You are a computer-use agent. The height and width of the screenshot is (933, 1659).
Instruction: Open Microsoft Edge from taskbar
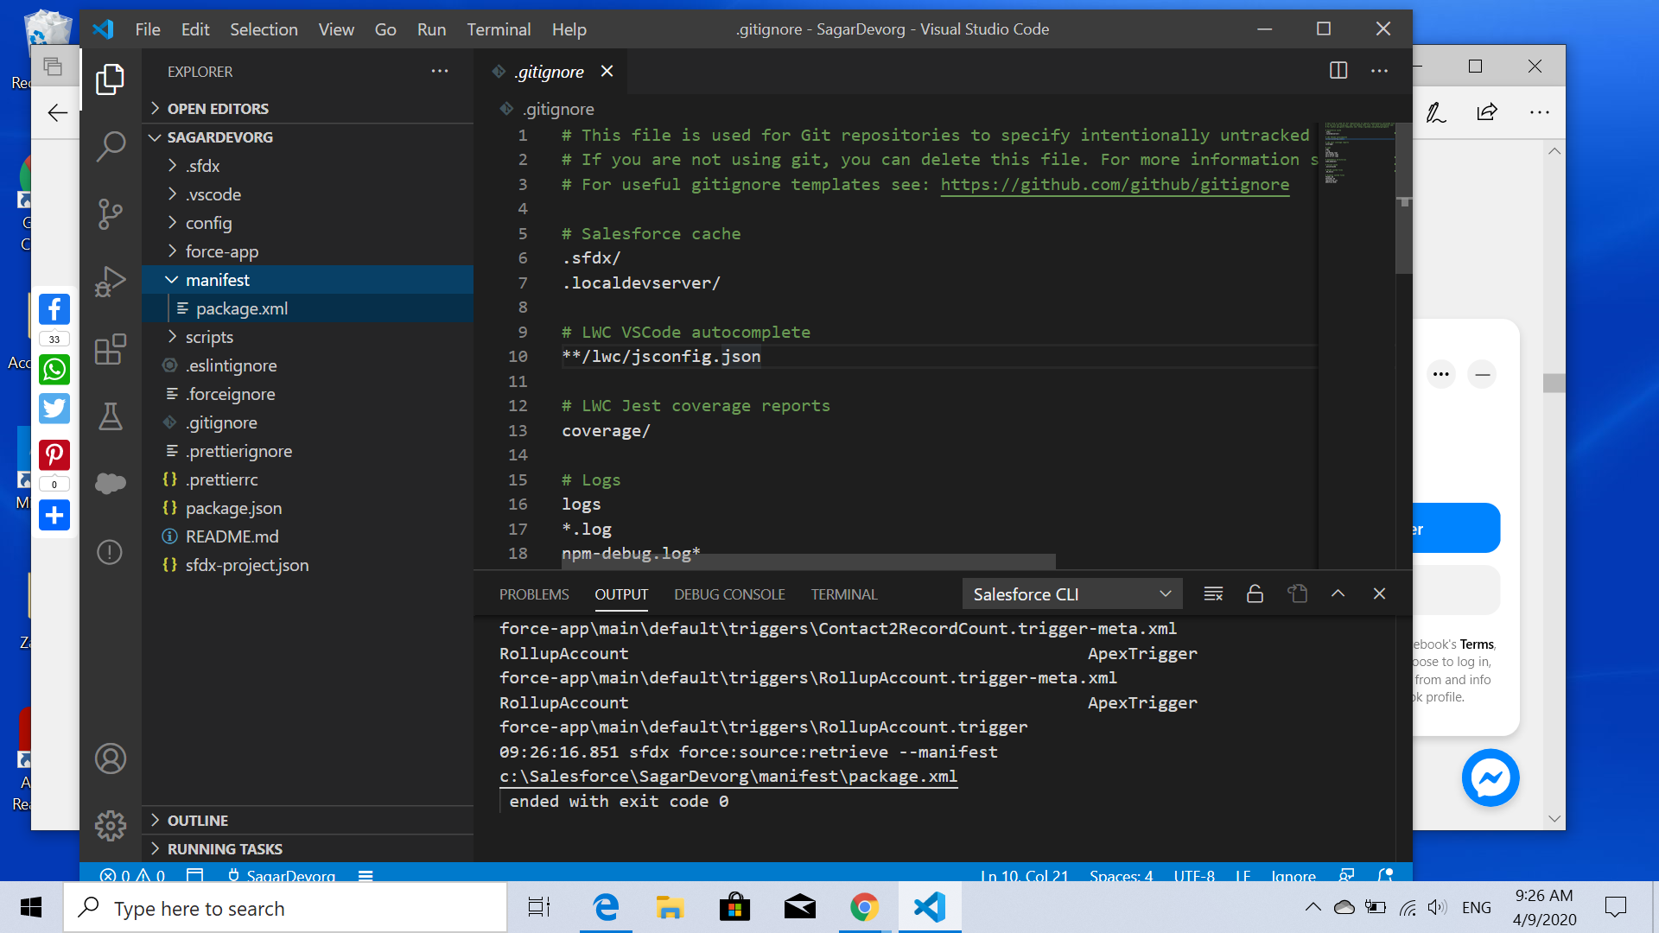tap(606, 908)
